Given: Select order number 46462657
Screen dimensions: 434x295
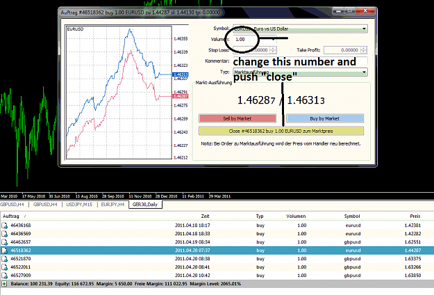Looking at the screenshot, I should tap(20, 242).
